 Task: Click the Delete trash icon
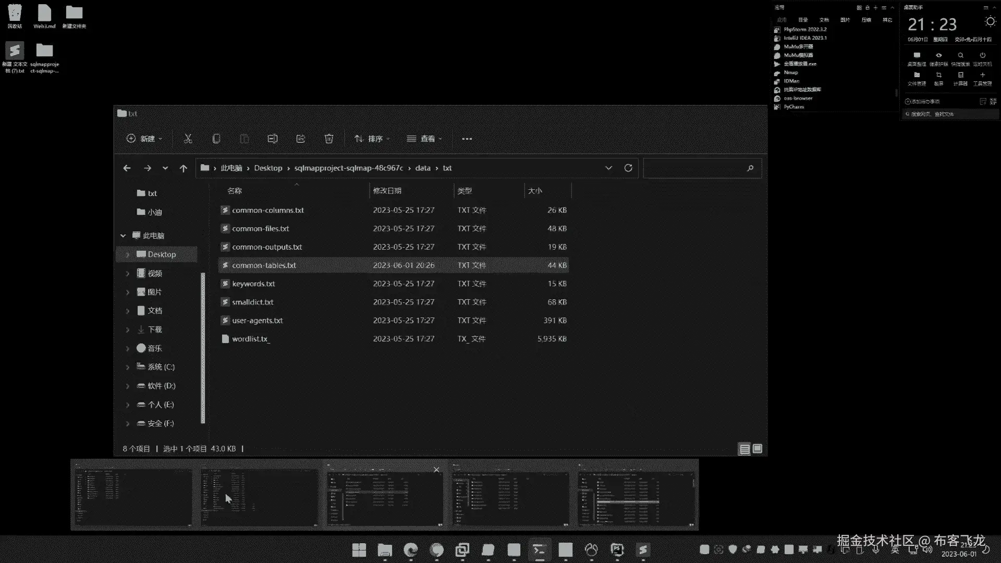pyautogui.click(x=328, y=139)
